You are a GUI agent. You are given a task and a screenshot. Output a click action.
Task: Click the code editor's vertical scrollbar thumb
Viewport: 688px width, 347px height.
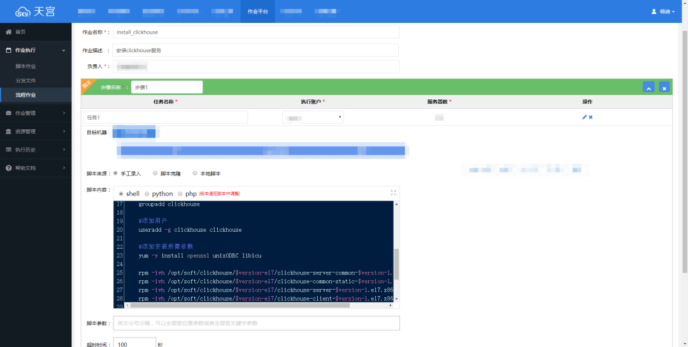[x=396, y=264]
